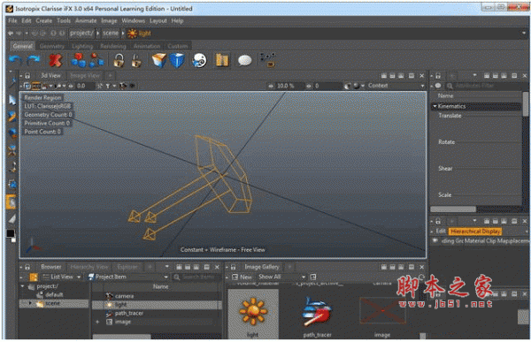Click the blue Undo arrow in the shelf

[x=15, y=61]
